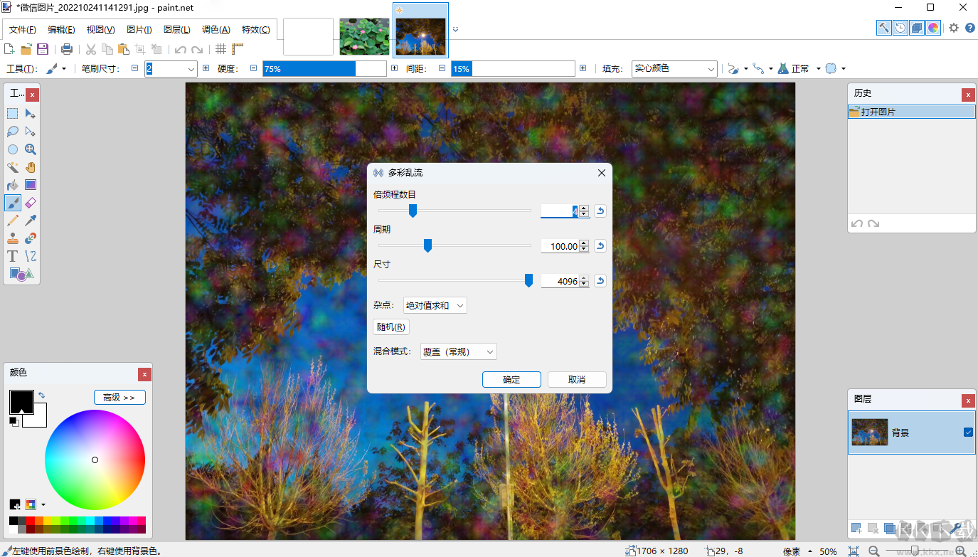Select the Color Picker tool
978x557 pixels.
(30, 220)
